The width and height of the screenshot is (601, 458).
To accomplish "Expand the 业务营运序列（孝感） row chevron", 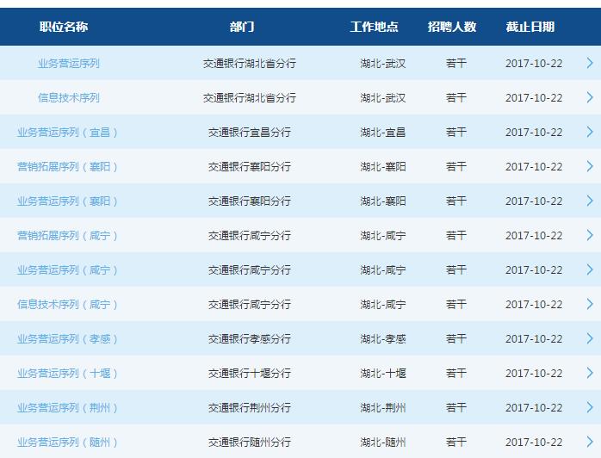I will pos(589,338).
